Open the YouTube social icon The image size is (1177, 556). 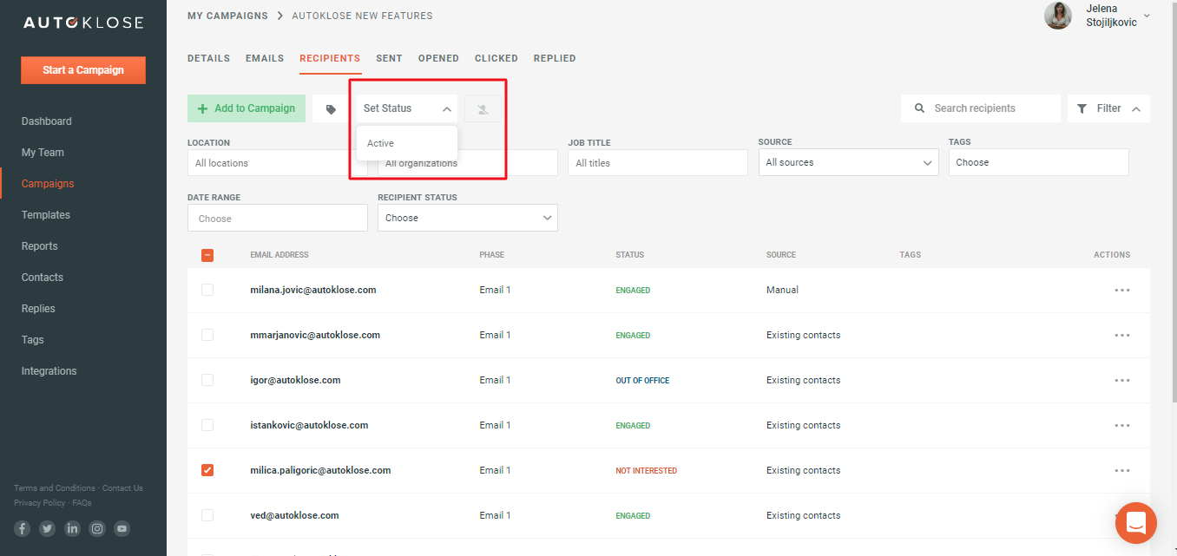[122, 528]
